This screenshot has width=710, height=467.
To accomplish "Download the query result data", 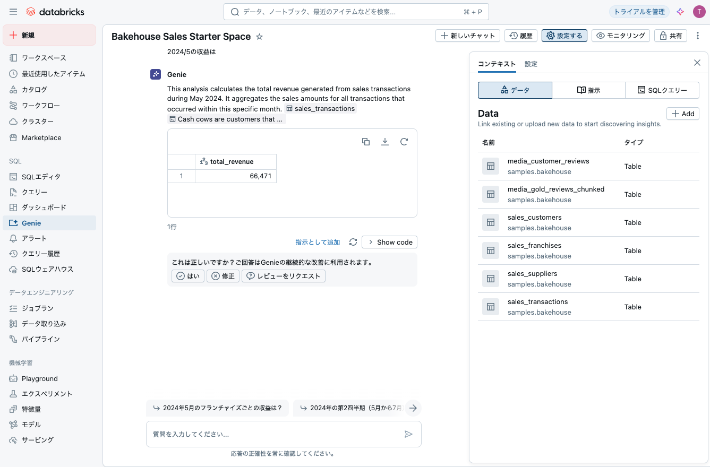I will 384,142.
